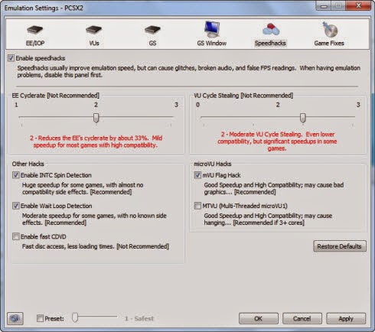
Task: Open the EE/IOP settings icon
Action: (35, 30)
